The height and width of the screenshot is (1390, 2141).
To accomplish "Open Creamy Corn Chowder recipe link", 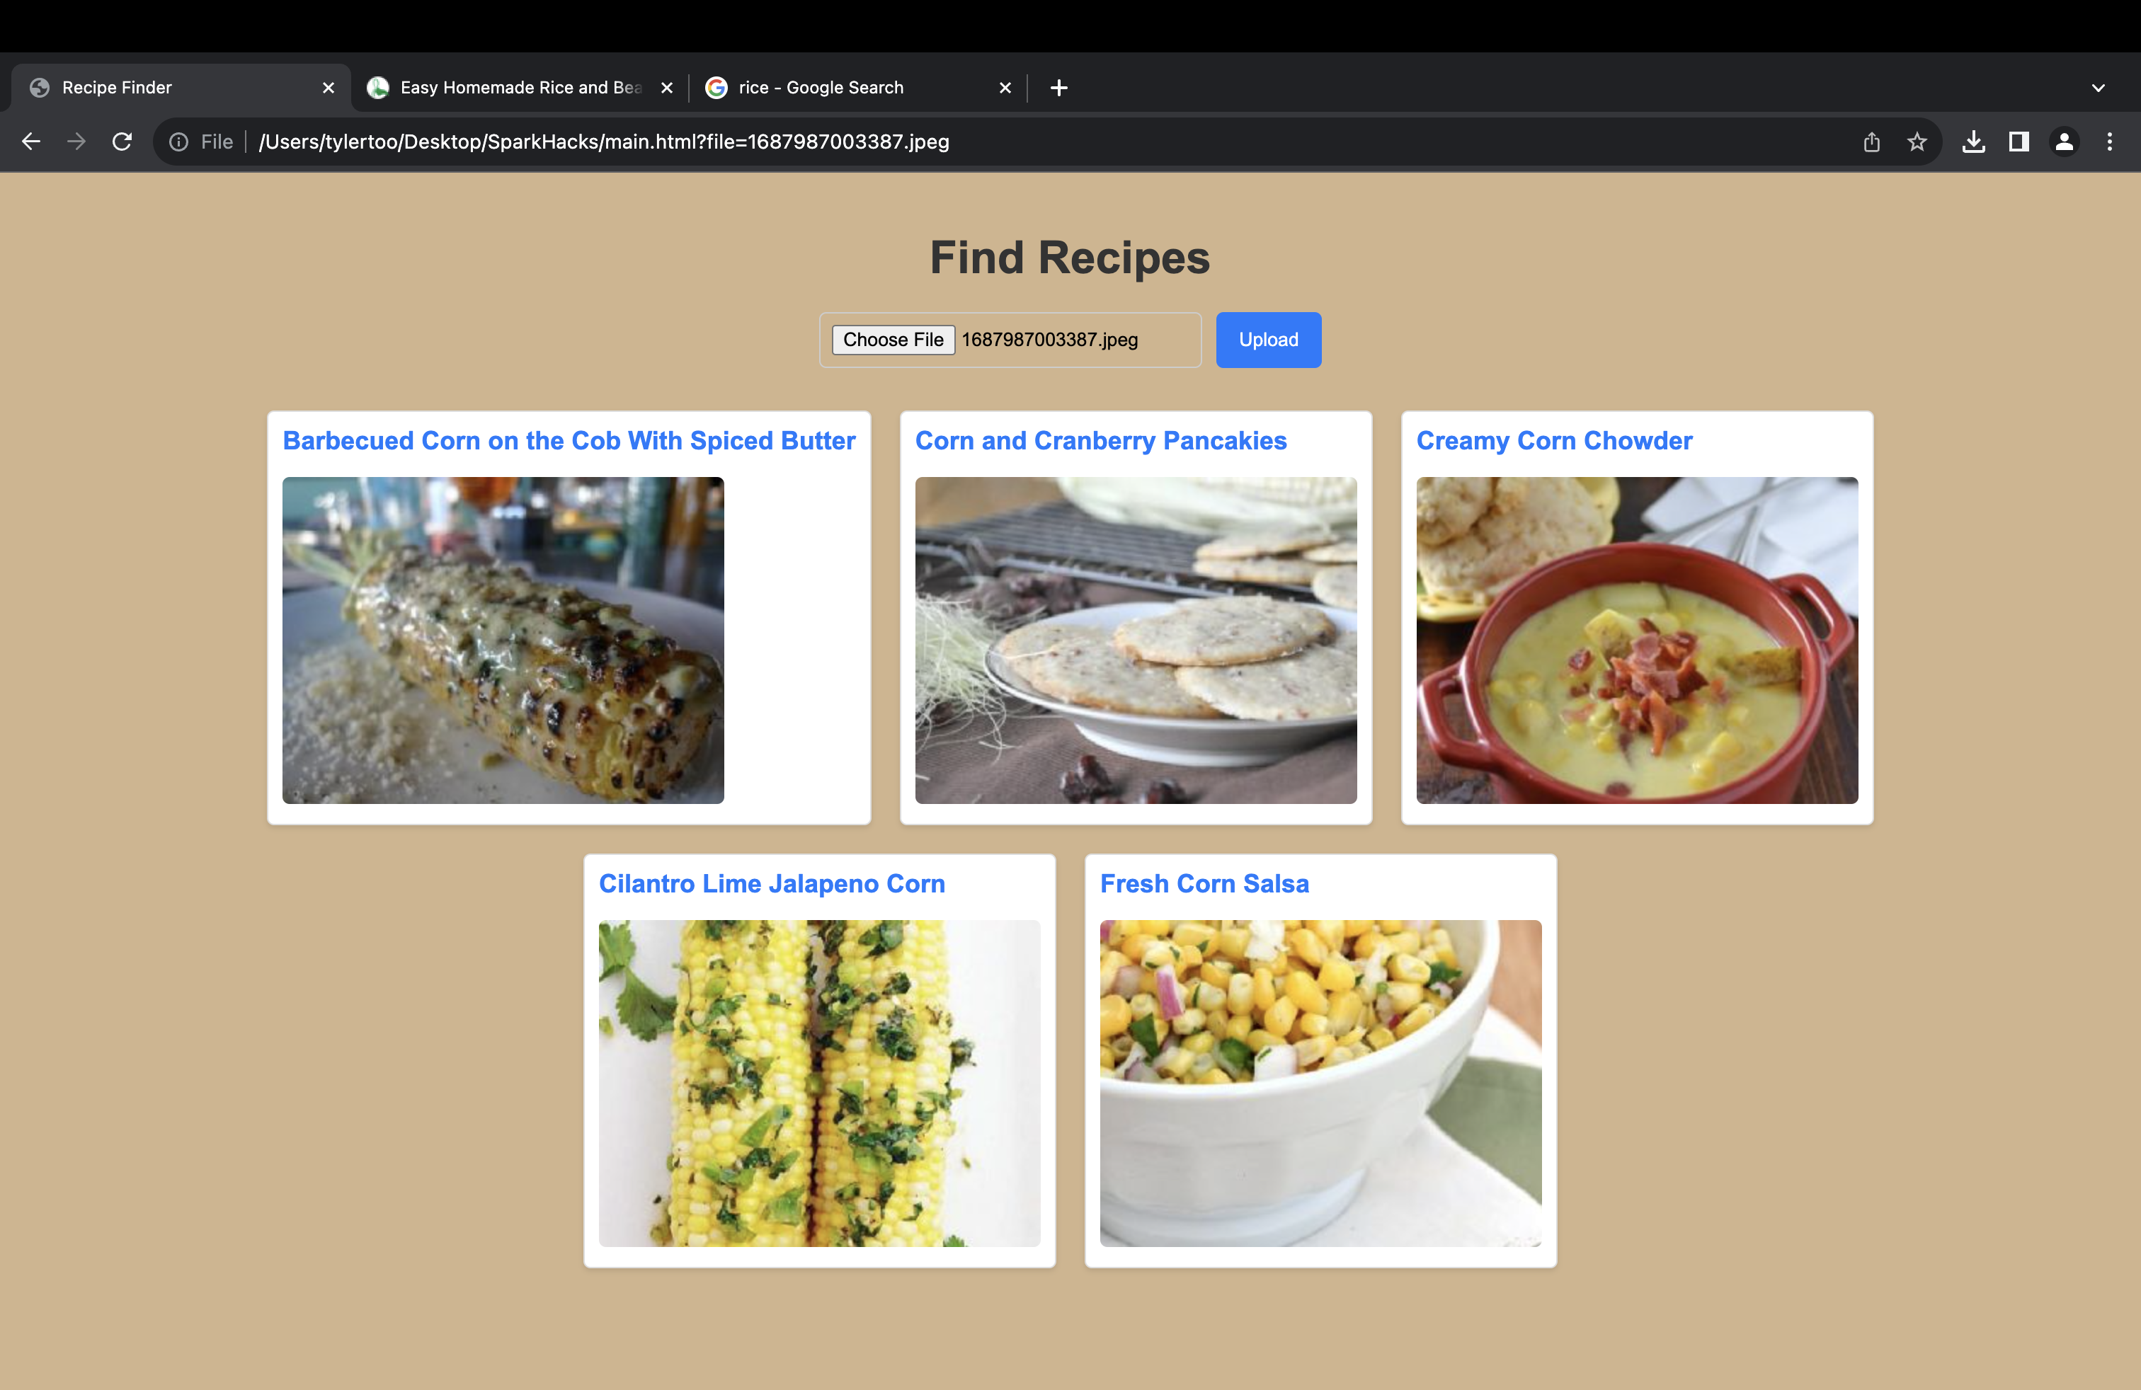I will tap(1553, 440).
